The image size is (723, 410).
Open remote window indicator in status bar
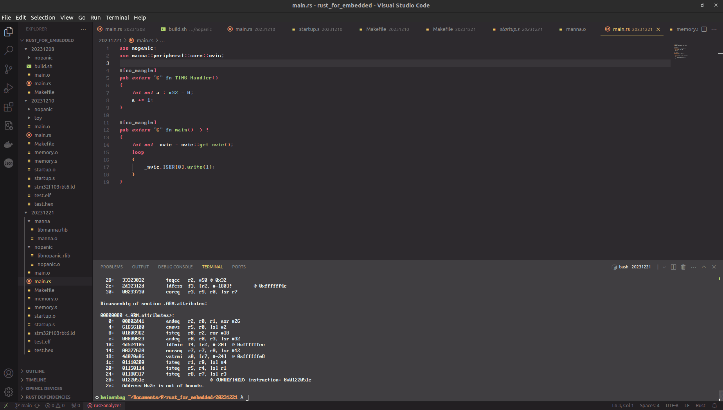click(x=6, y=406)
